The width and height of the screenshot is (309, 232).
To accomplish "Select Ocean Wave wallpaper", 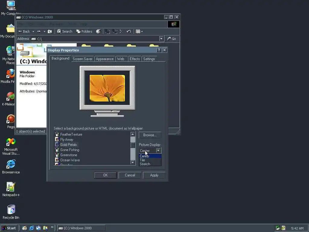I will click(70, 160).
